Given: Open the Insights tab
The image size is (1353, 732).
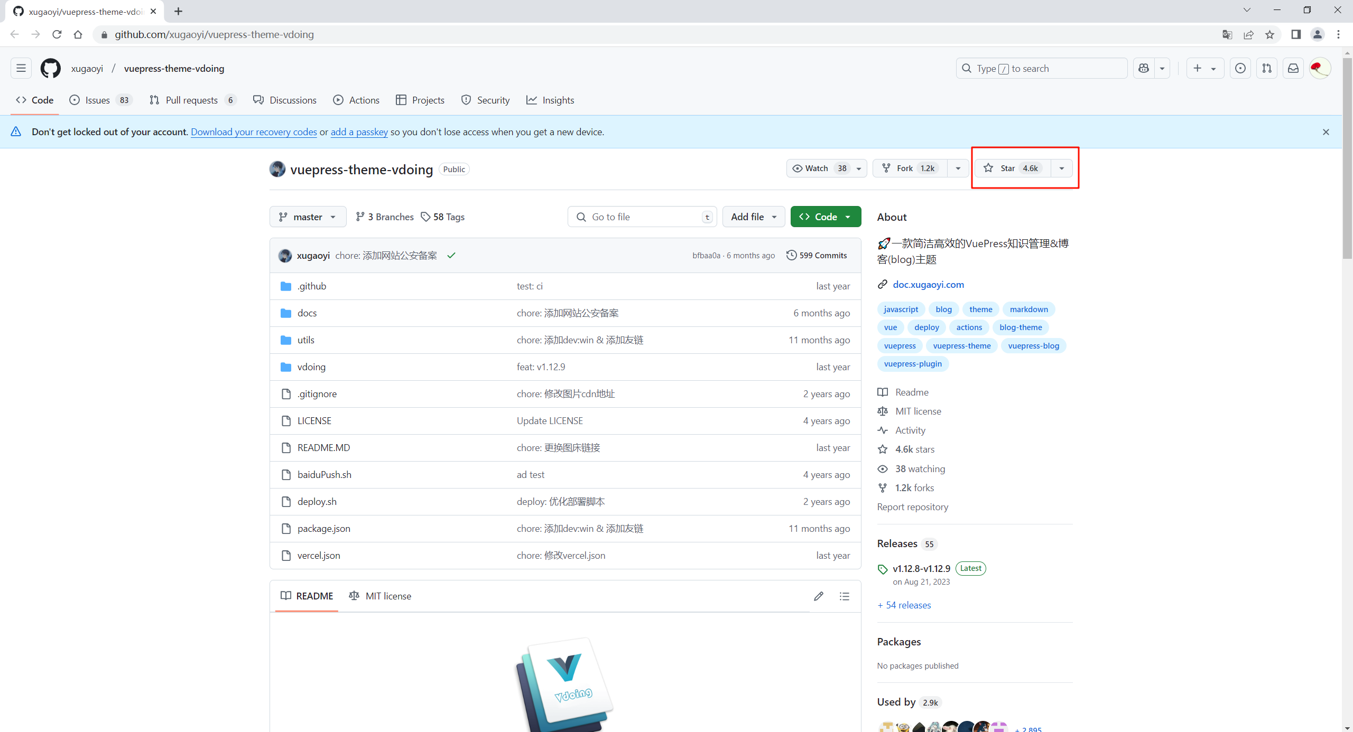Looking at the screenshot, I should pos(550,100).
